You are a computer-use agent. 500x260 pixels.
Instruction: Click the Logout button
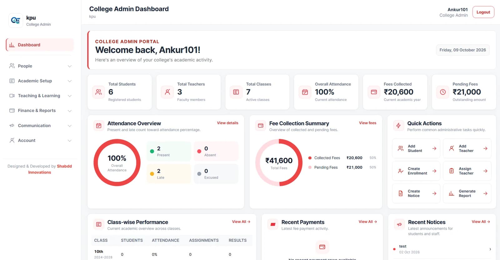[x=483, y=12]
